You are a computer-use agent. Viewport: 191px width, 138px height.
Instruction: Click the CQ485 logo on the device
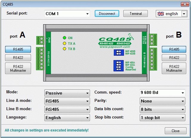point(116,39)
